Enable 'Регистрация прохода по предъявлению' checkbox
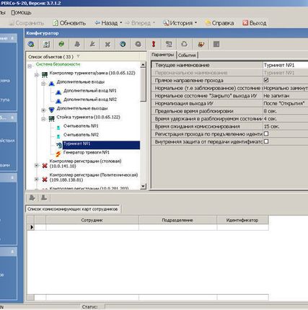Image resolution: width=308 pixels, height=310 pixels. pos(266,133)
